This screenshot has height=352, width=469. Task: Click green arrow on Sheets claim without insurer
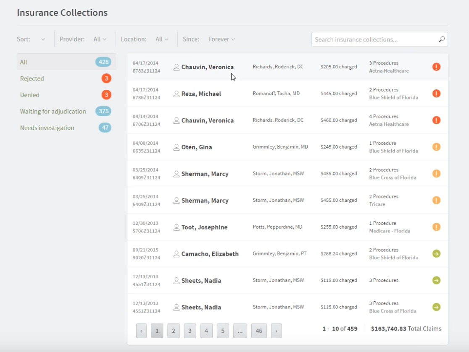[436, 280]
